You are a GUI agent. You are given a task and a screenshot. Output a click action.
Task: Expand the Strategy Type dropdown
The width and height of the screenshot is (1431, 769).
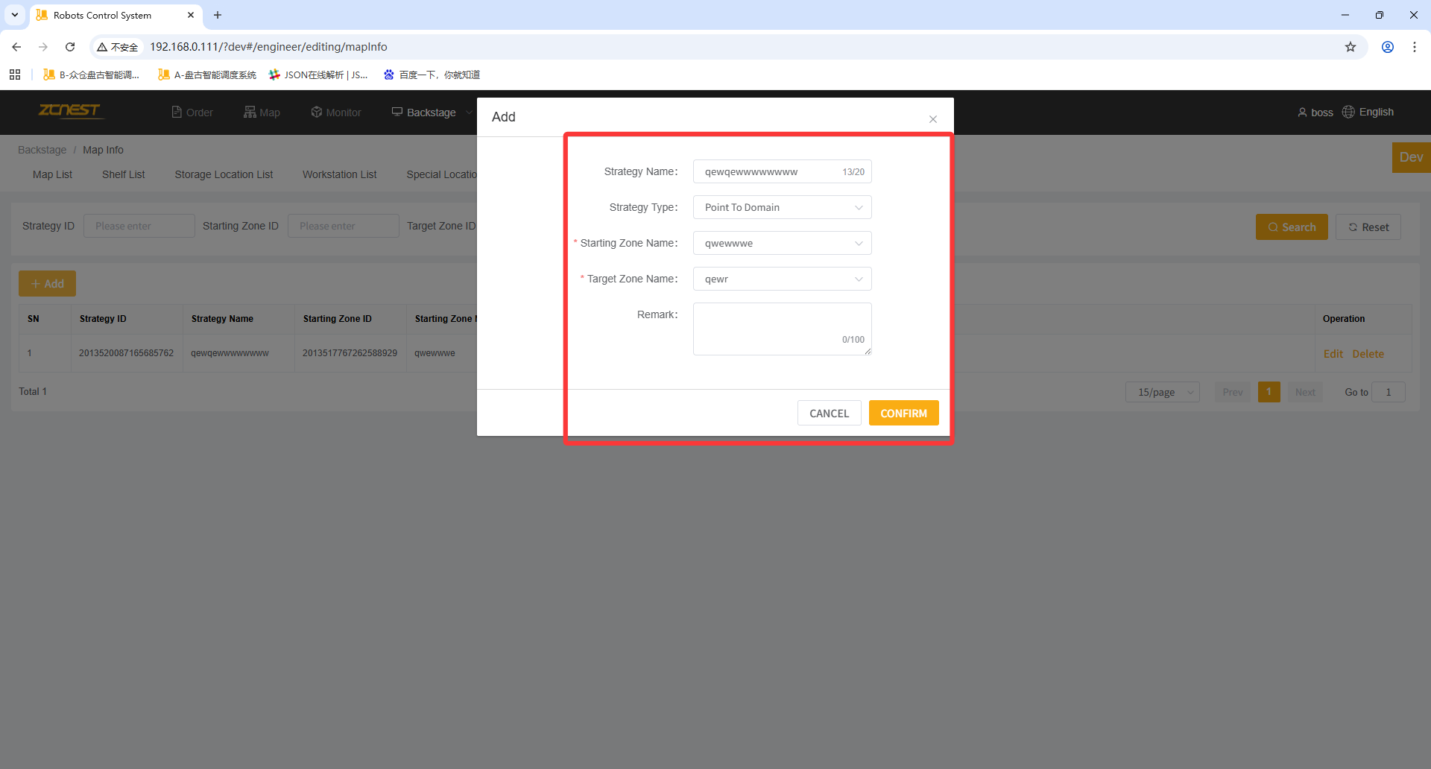tap(782, 208)
